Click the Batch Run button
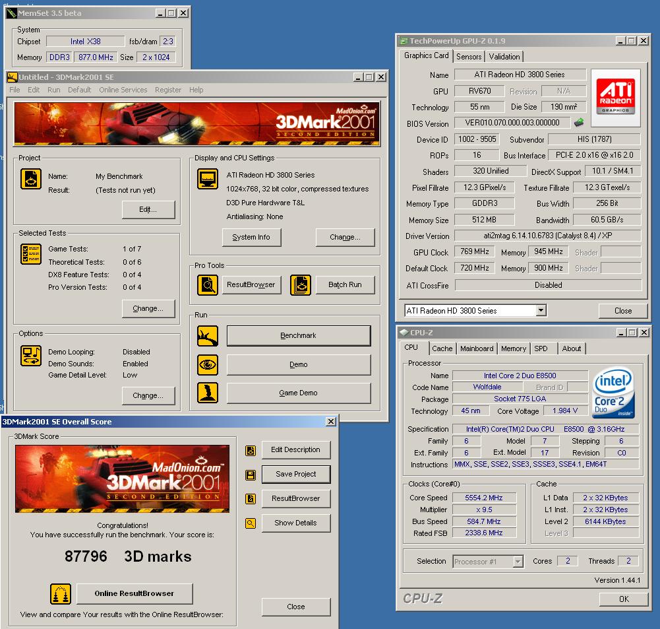 coord(345,284)
